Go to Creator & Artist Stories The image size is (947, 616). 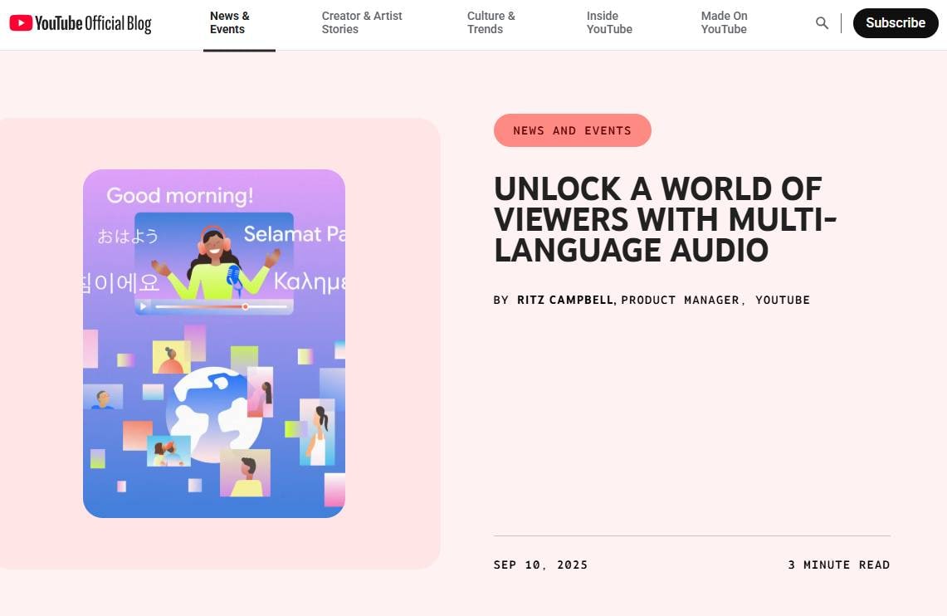[362, 22]
